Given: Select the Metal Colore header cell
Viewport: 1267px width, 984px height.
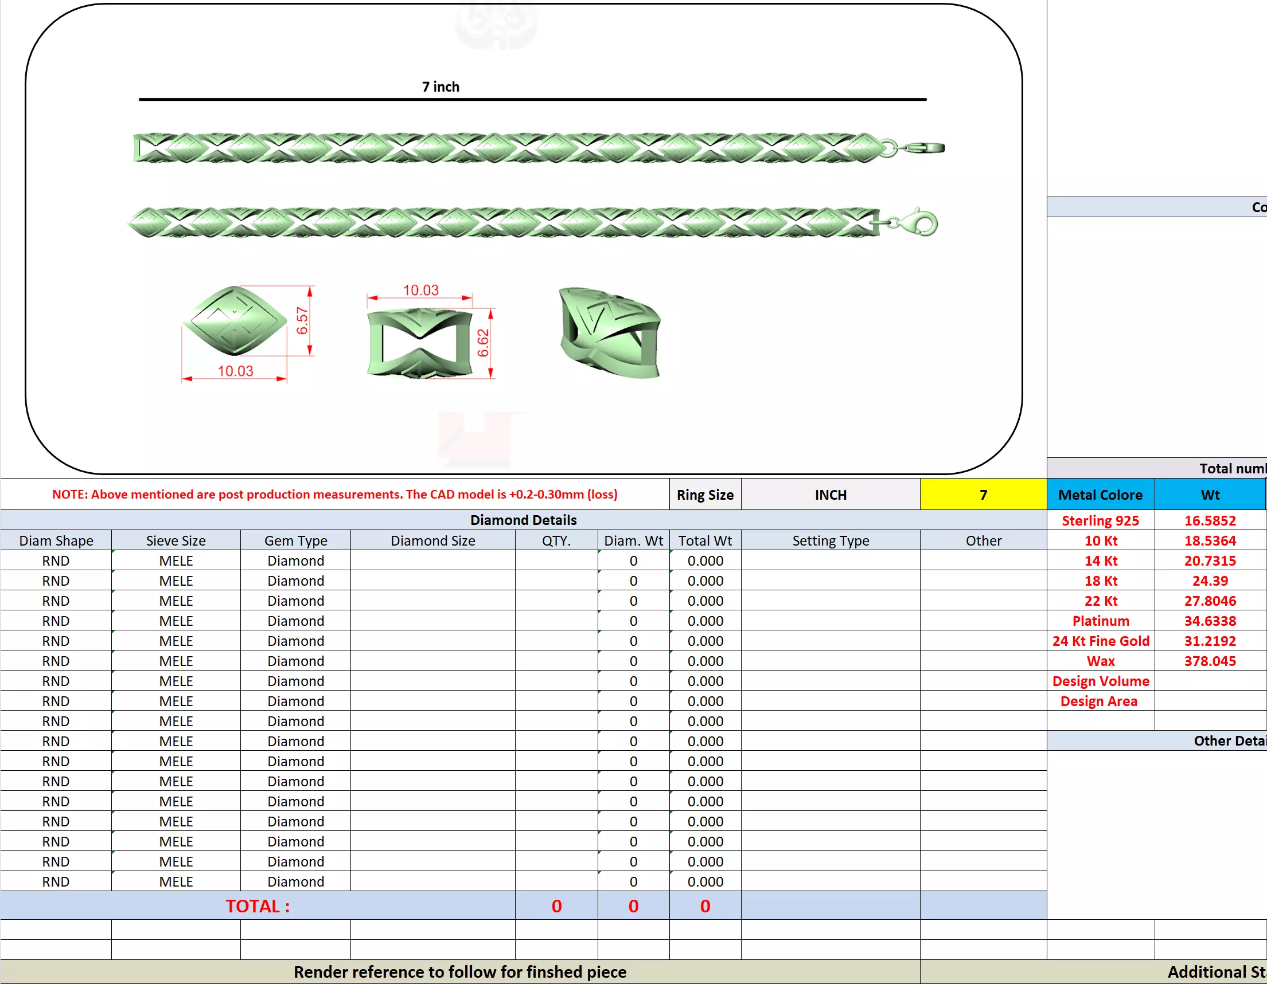Looking at the screenshot, I should tap(1100, 495).
